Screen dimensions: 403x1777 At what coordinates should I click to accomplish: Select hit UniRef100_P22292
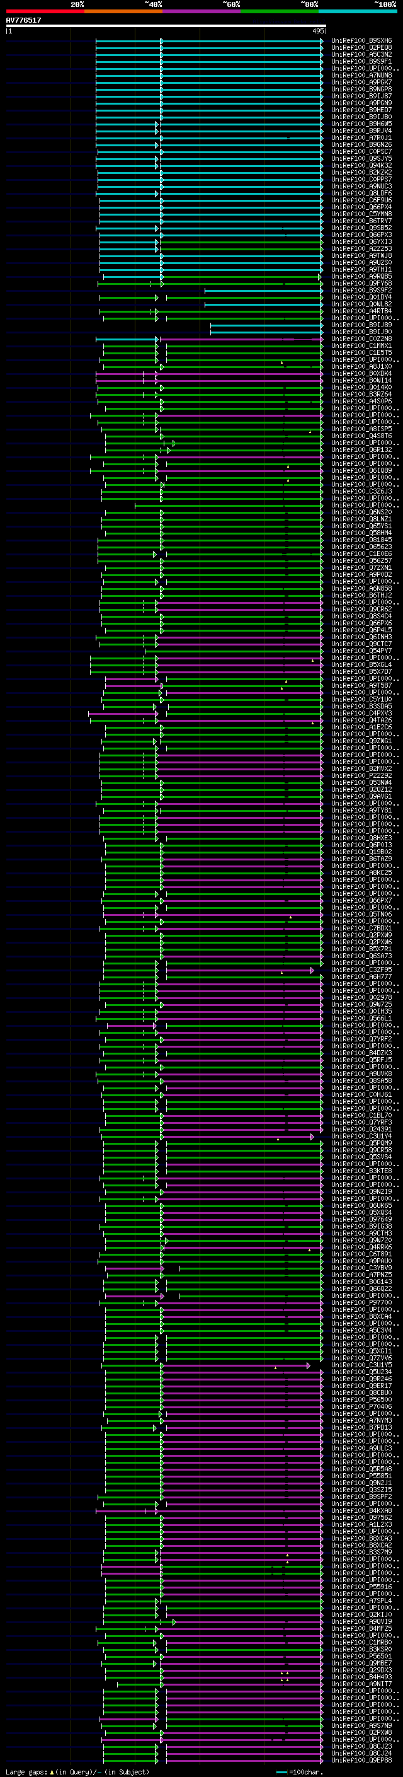[361, 775]
